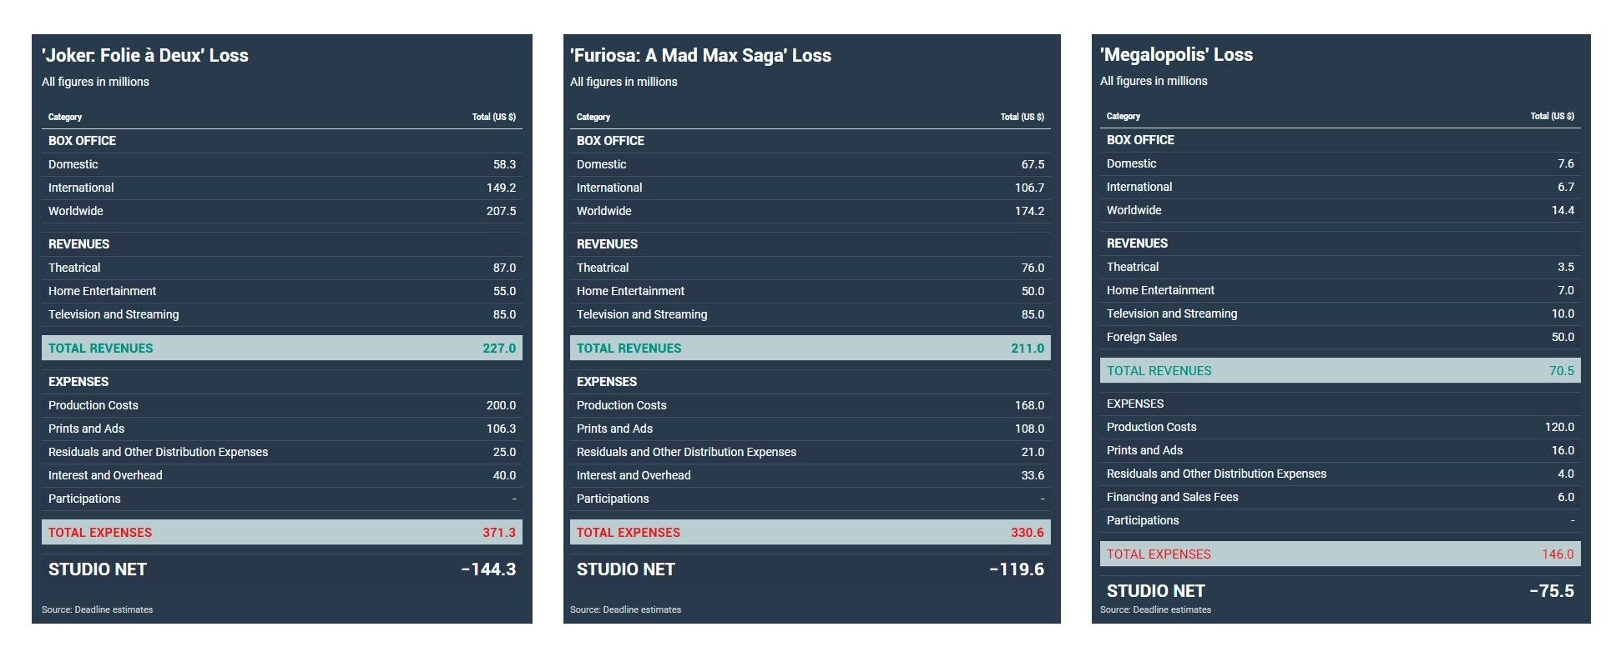Click Furiosa Interest and Overhead 33.6
The image size is (1621, 657).
[x=1033, y=475]
